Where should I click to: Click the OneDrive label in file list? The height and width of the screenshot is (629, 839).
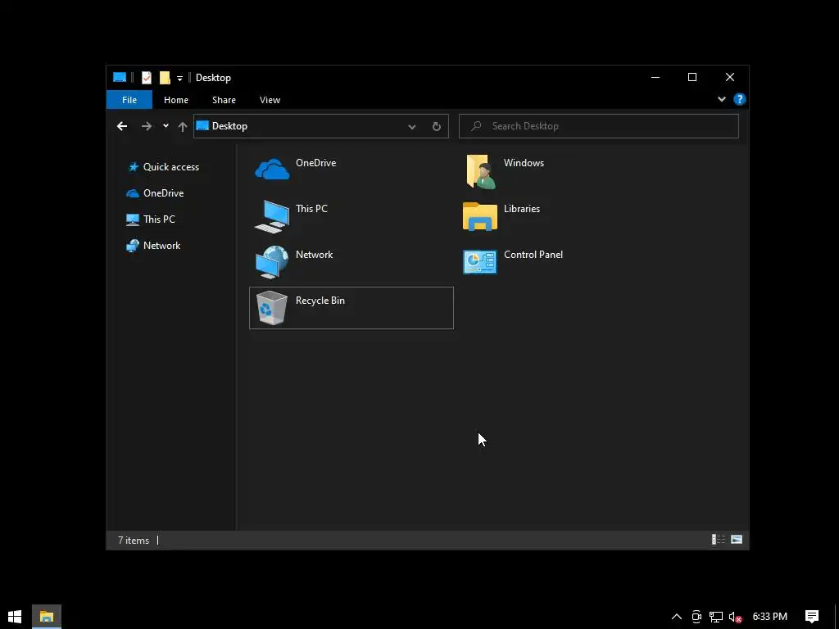click(x=315, y=163)
